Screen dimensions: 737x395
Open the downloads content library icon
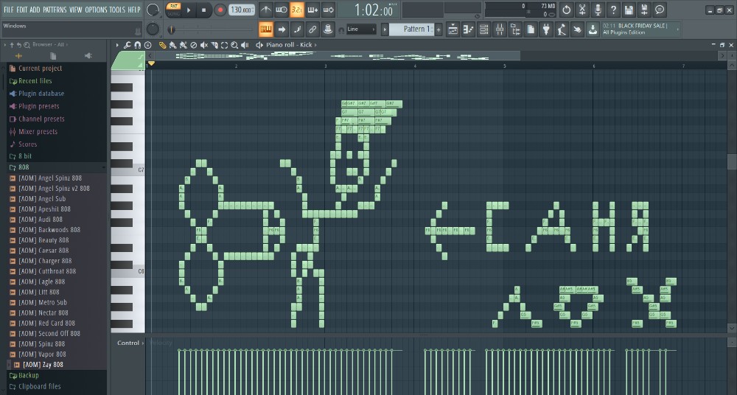pos(593,29)
